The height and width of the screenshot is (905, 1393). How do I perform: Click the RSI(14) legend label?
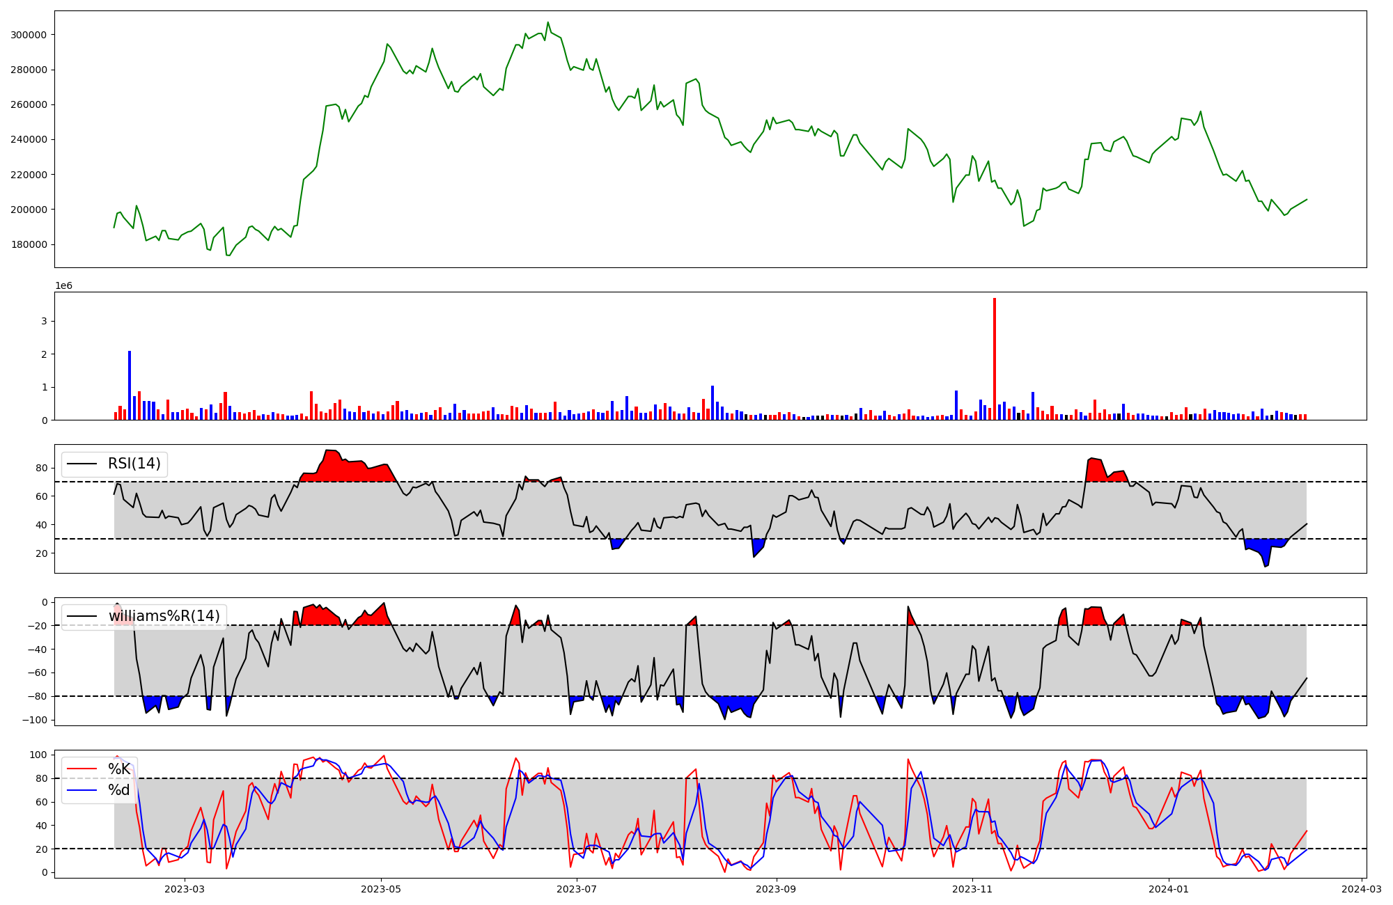[x=134, y=464]
